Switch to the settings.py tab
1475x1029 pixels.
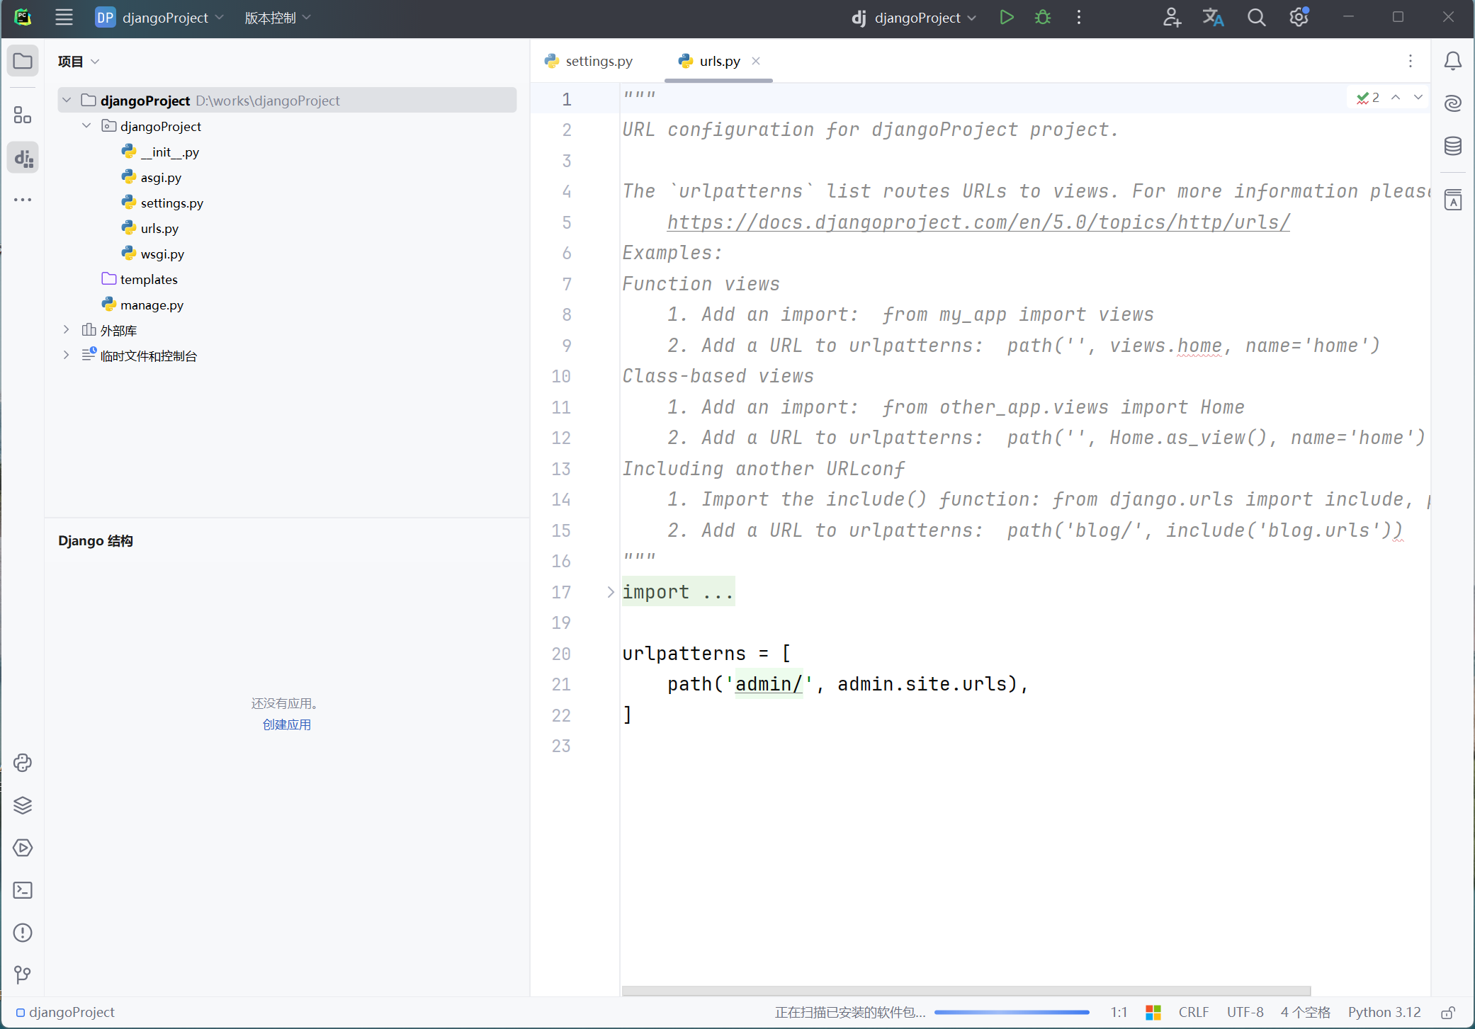point(589,61)
